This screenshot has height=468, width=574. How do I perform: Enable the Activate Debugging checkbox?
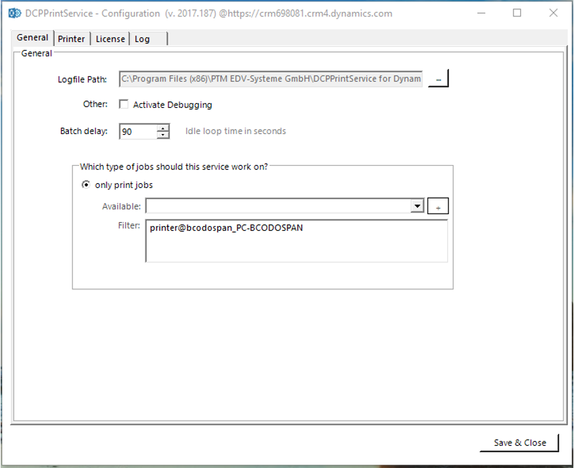124,105
